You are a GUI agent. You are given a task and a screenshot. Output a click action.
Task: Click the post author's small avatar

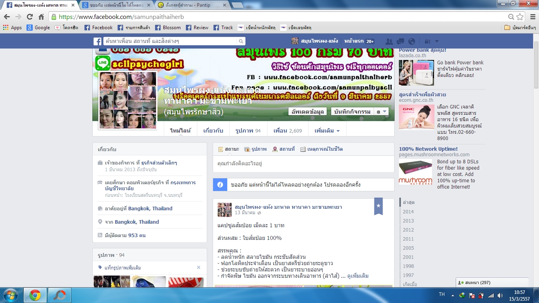[225, 210]
